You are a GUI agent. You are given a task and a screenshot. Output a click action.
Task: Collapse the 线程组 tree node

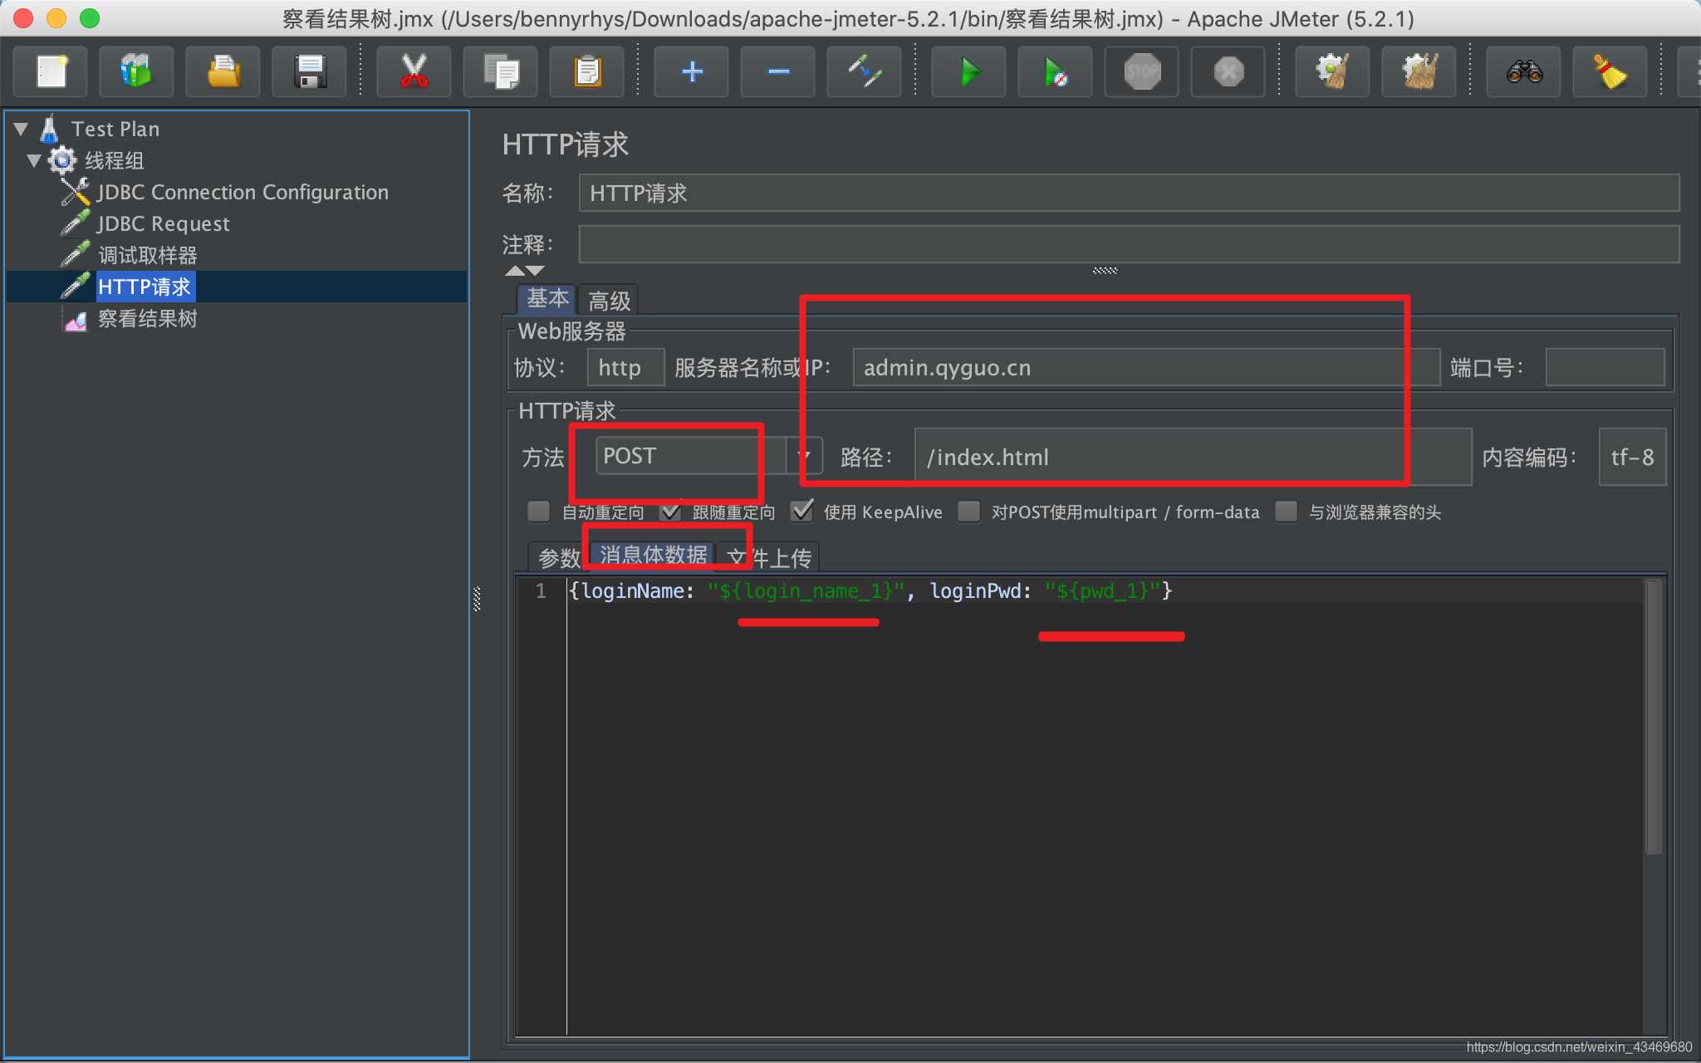coord(34,160)
